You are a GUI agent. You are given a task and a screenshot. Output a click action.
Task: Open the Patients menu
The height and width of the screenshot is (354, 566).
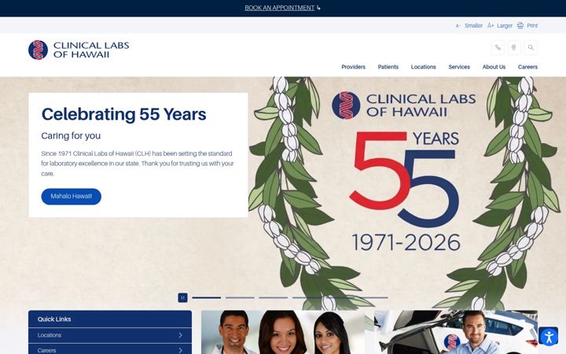coord(388,67)
